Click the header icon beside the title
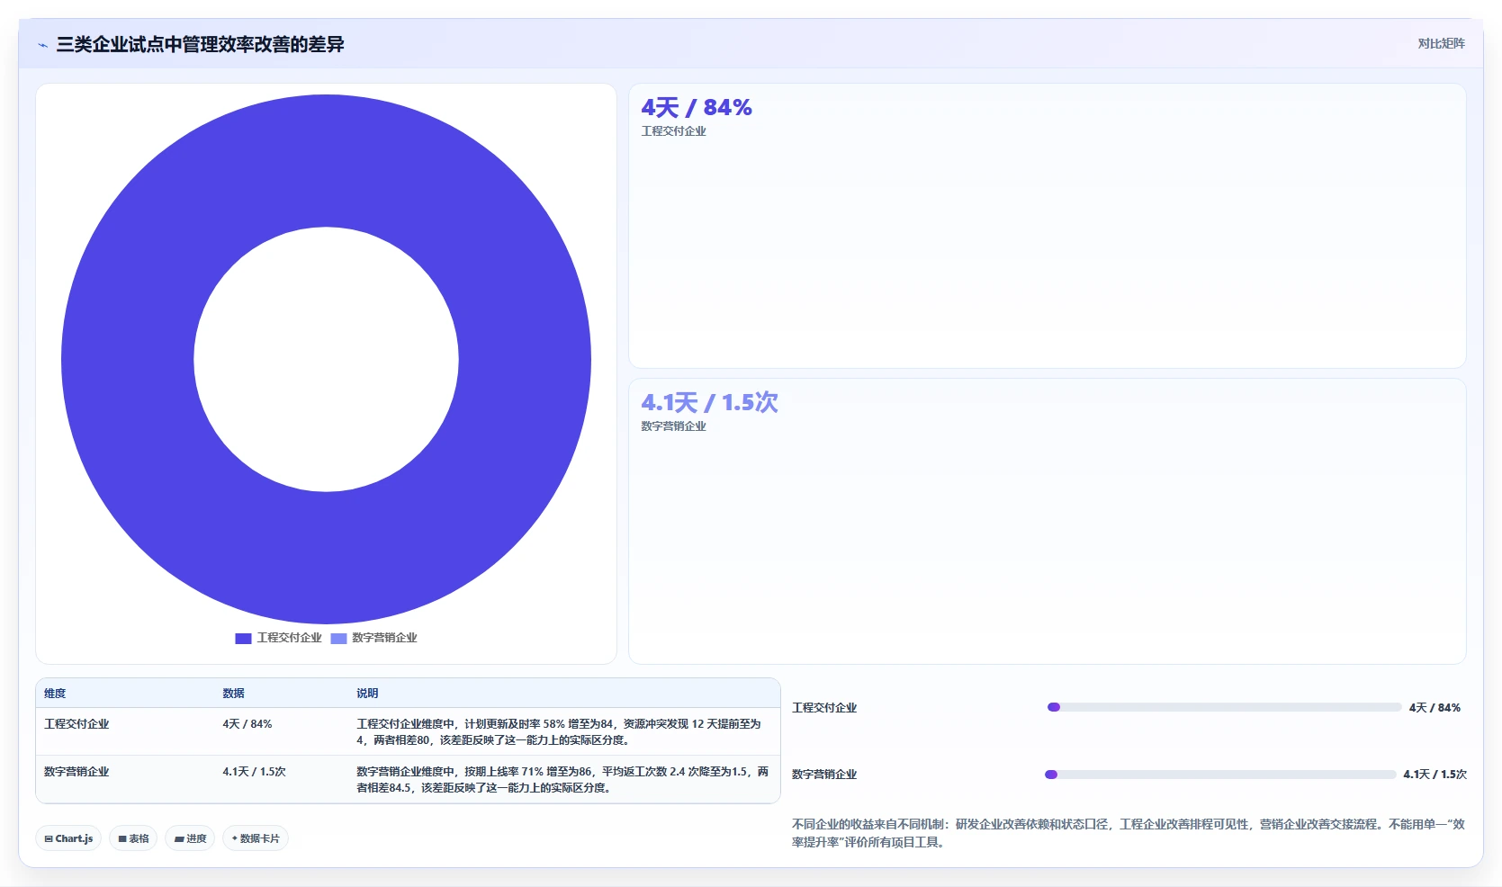The width and height of the screenshot is (1502, 887). tap(42, 45)
